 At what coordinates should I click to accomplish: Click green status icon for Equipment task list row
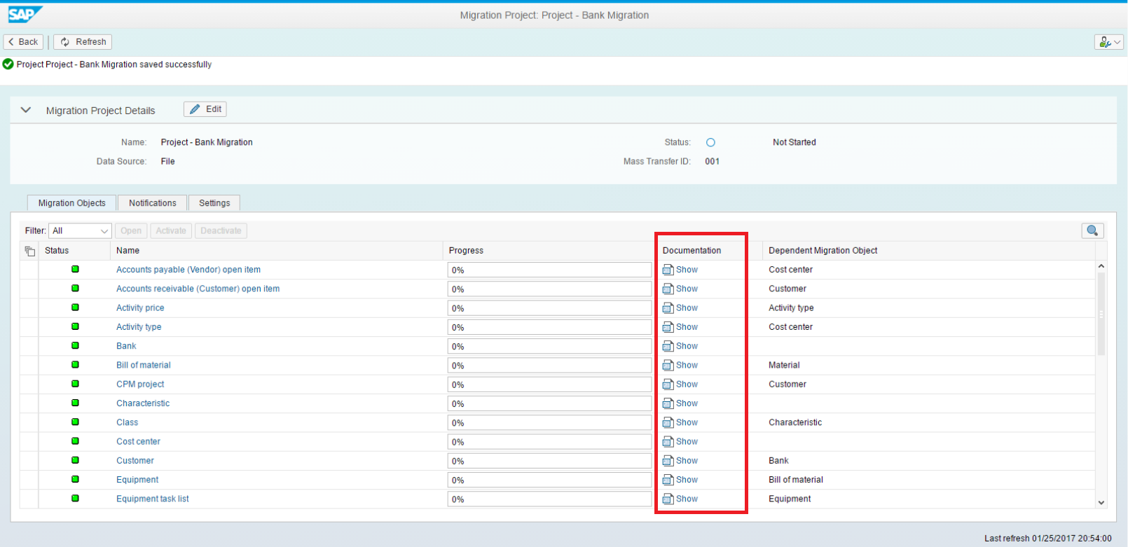point(75,498)
